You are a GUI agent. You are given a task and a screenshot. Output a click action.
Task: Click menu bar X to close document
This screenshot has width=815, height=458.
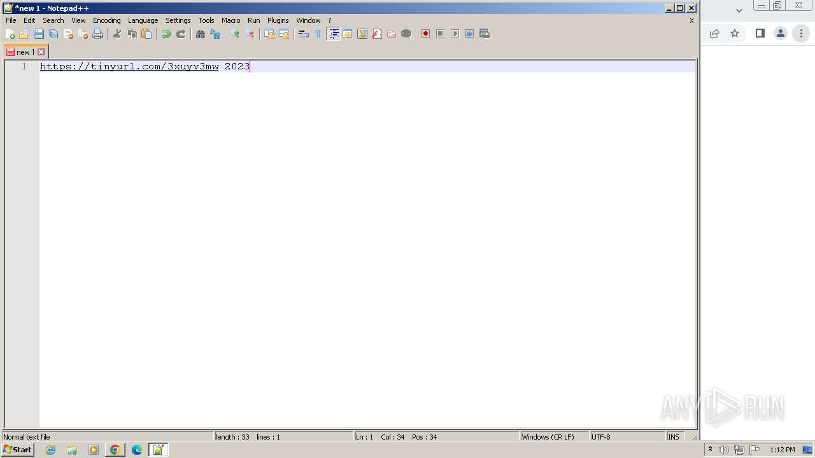coord(691,20)
